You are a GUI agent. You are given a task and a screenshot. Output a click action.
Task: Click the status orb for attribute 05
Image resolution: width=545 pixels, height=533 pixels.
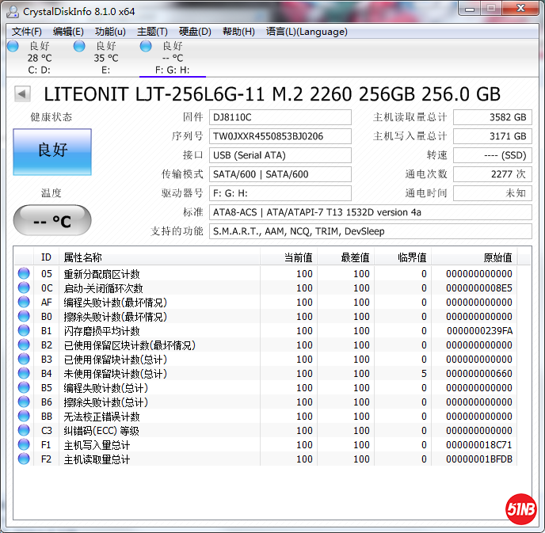point(24,274)
